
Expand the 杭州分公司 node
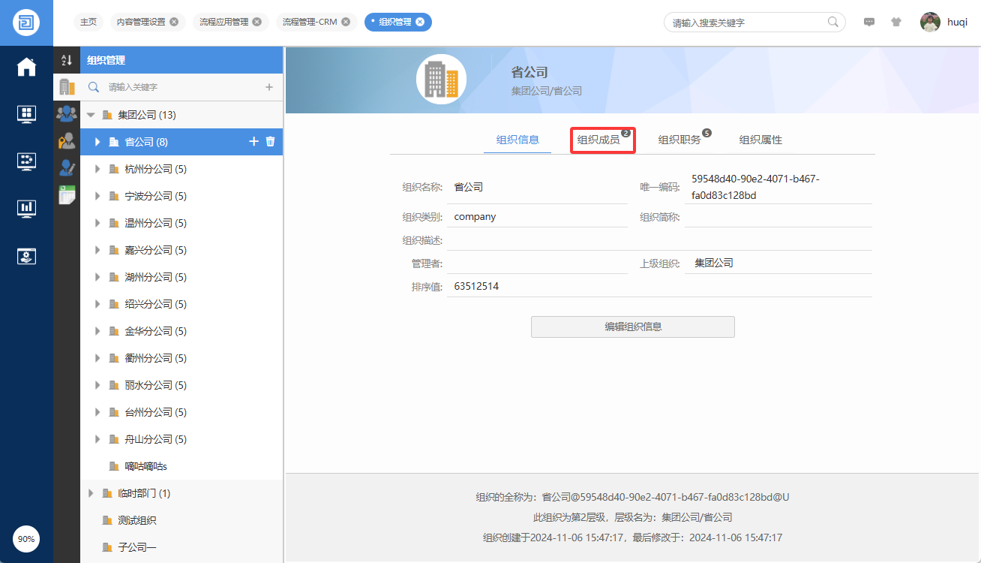[97, 169]
